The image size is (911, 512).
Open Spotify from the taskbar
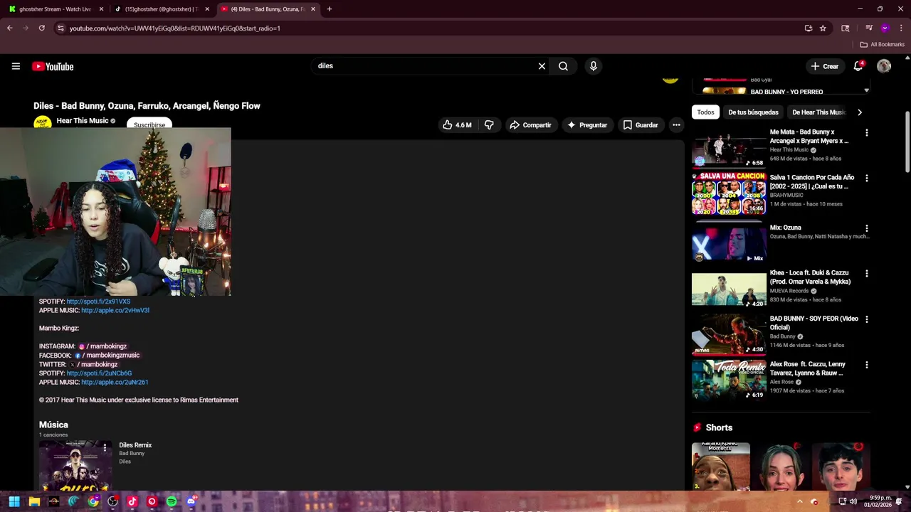pyautogui.click(x=172, y=501)
